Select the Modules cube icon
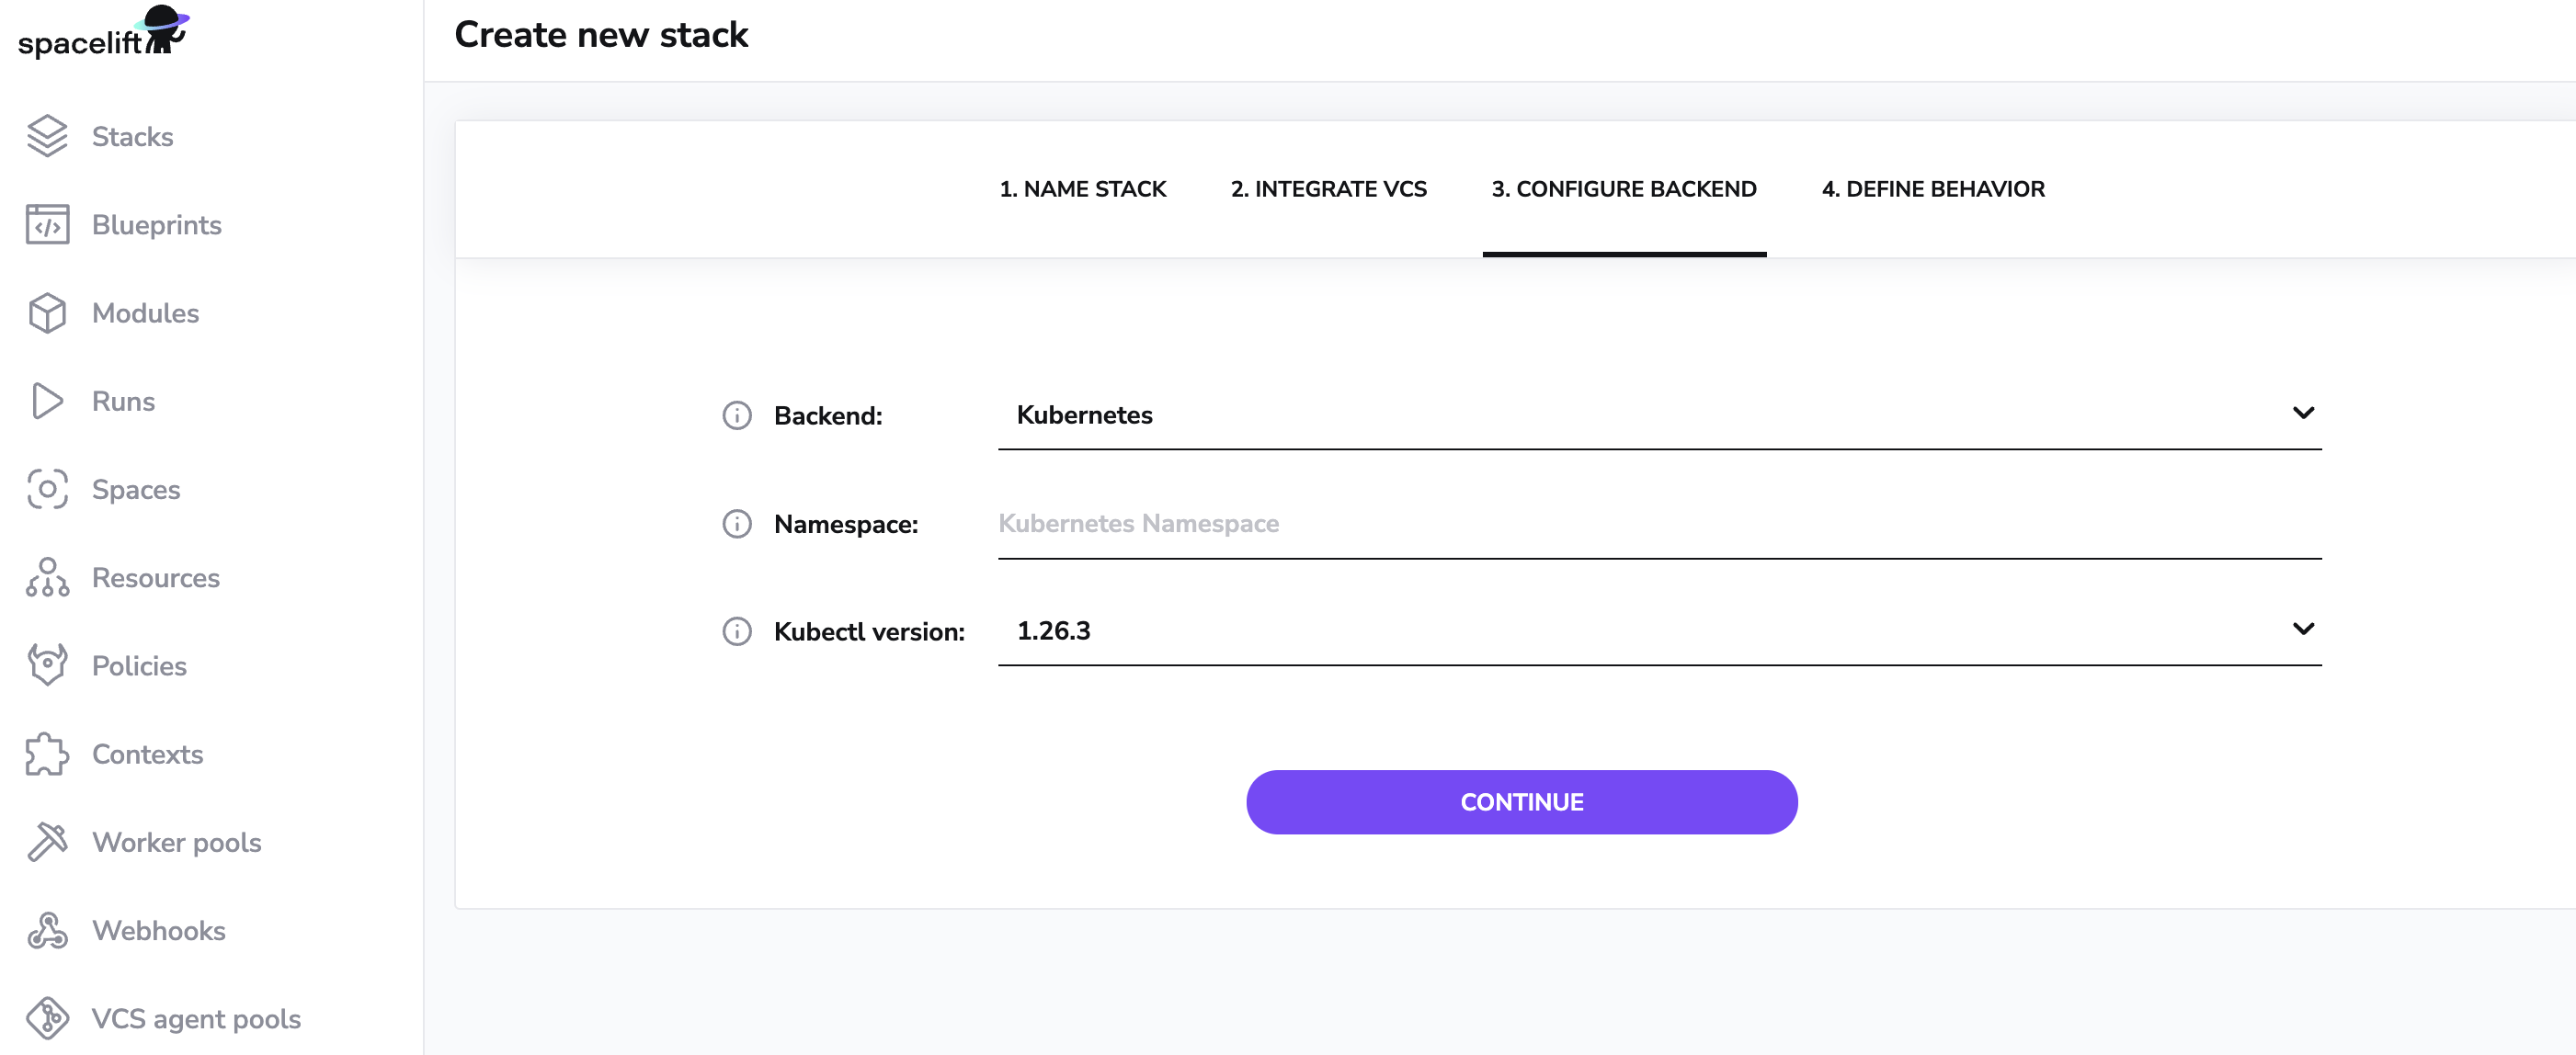The image size is (2576, 1055). [x=47, y=313]
